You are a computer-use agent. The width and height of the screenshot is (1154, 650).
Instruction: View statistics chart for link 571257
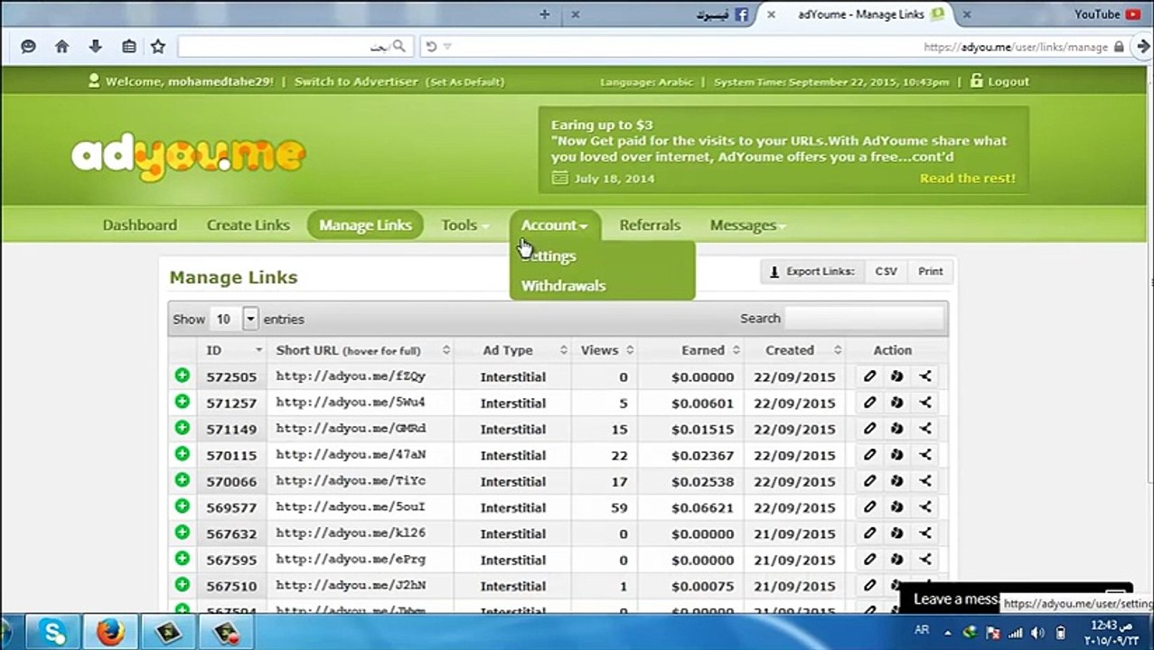pyautogui.click(x=896, y=403)
